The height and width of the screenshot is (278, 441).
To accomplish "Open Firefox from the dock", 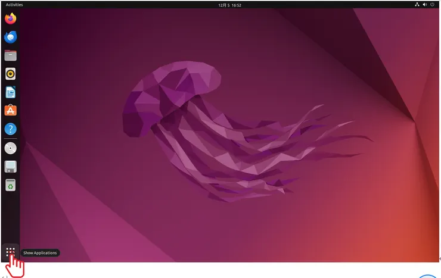I will click(10, 18).
